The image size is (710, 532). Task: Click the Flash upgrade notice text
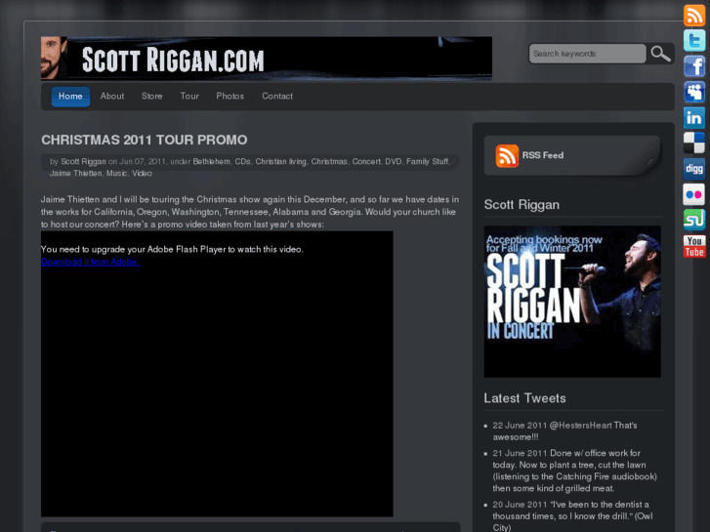coord(172,250)
